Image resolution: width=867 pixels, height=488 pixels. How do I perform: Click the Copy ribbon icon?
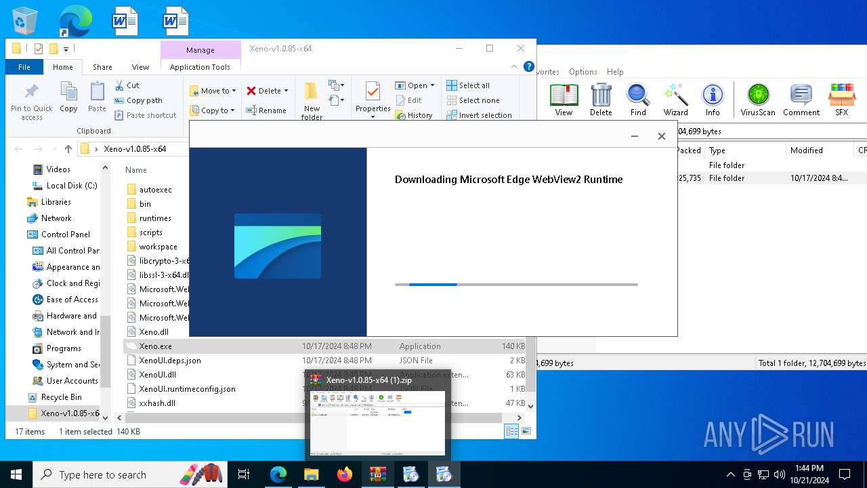[68, 97]
